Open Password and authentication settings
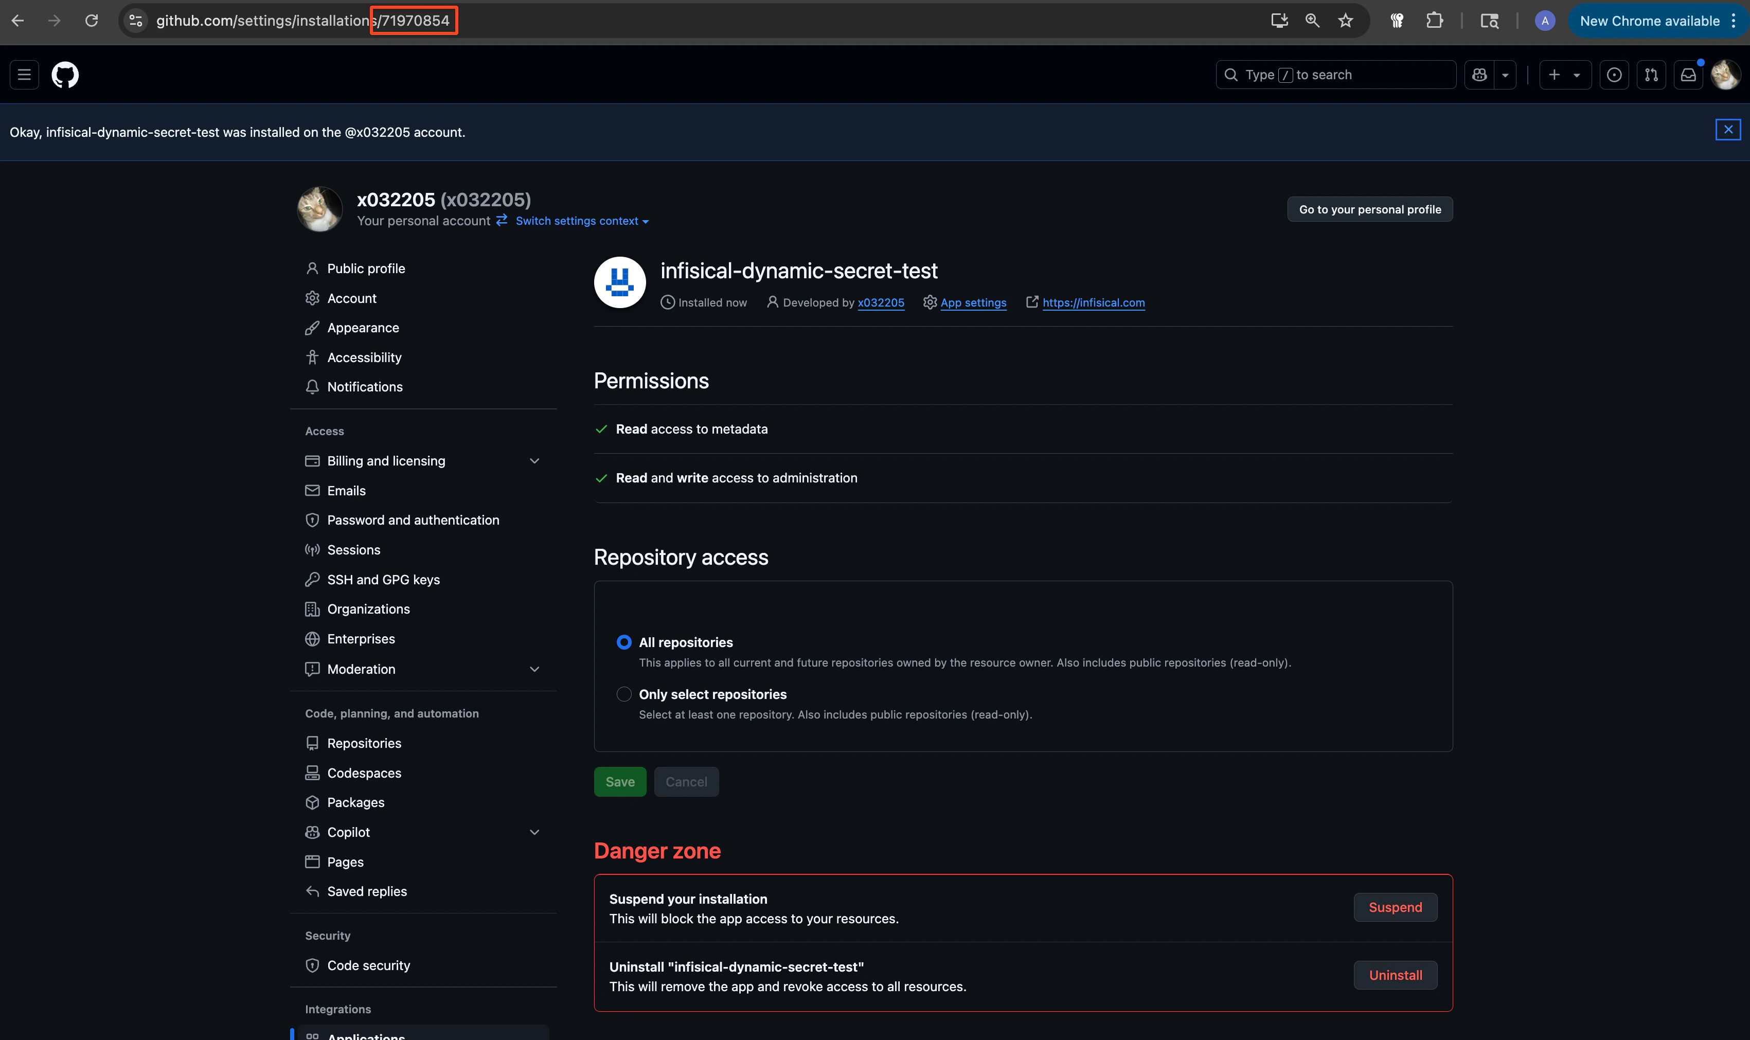The image size is (1750, 1040). (414, 520)
